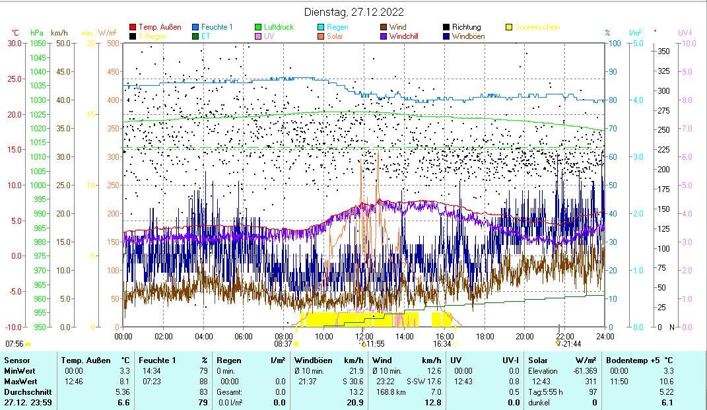Click the blue Feuchte 1 legend square
Image resolution: width=707 pixels, height=410 pixels.
pos(195,27)
